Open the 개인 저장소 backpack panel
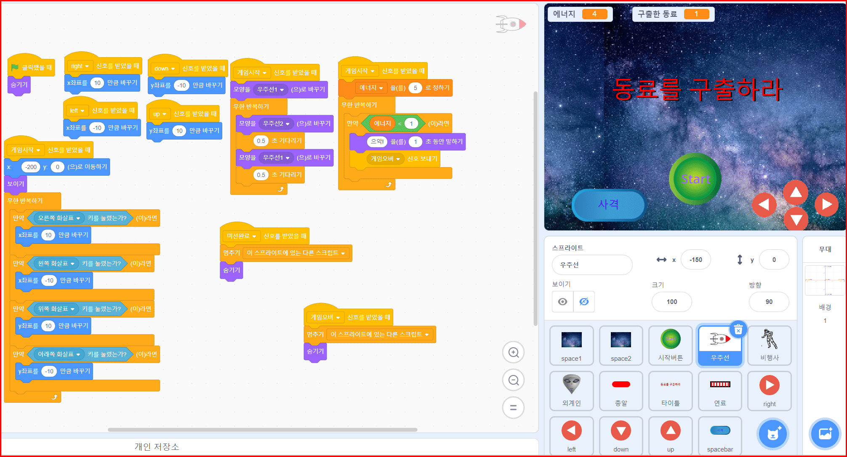Viewport: 847px width, 457px height. point(157,446)
